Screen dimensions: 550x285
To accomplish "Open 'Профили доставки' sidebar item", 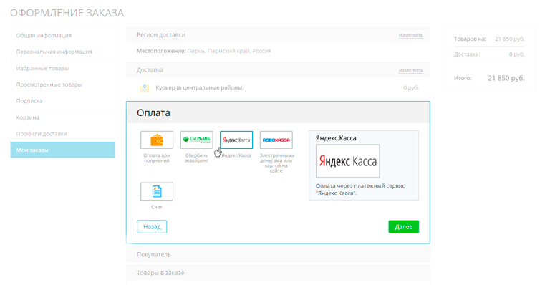I will (42, 134).
